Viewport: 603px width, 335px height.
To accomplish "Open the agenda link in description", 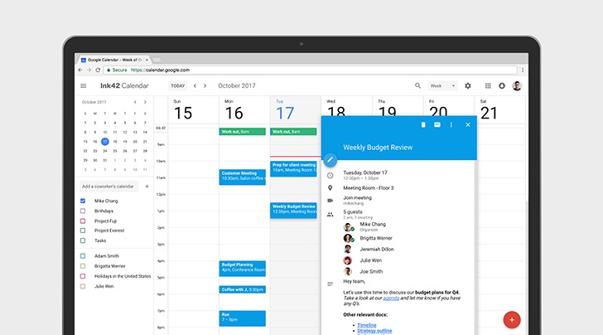I will coord(391,298).
